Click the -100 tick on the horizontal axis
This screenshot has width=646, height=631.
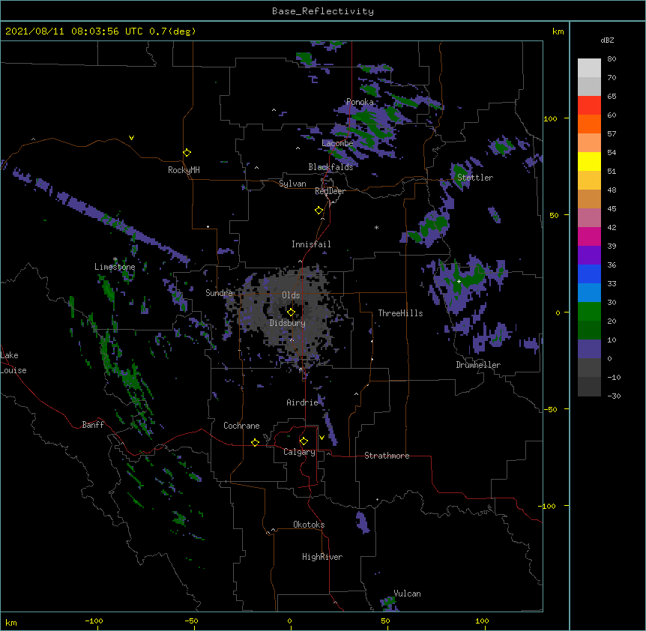pyautogui.click(x=94, y=621)
